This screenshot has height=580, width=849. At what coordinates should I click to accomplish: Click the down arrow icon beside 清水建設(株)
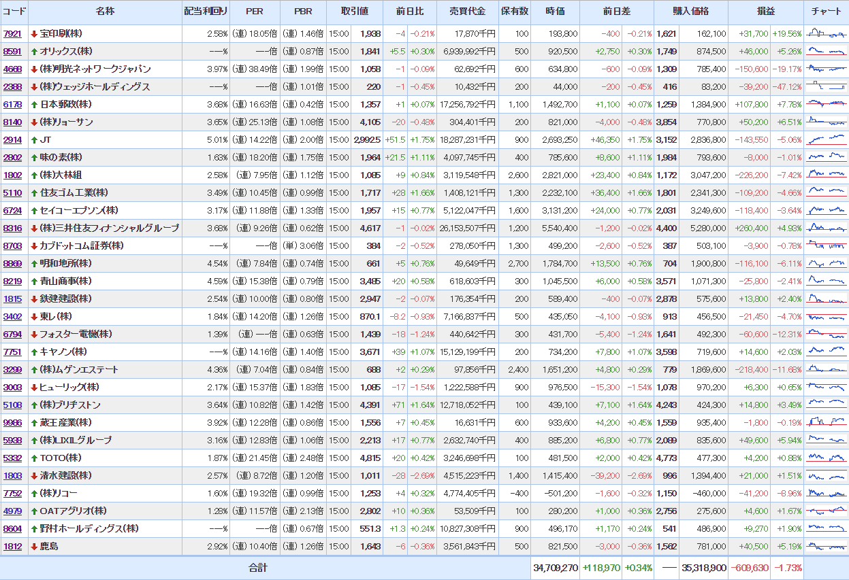pos(34,476)
